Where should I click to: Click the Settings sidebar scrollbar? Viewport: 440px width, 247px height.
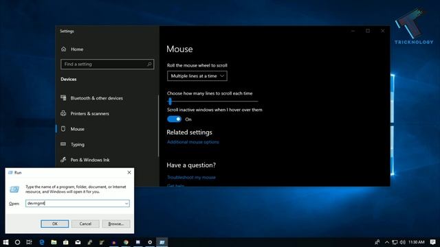pyautogui.click(x=159, y=126)
